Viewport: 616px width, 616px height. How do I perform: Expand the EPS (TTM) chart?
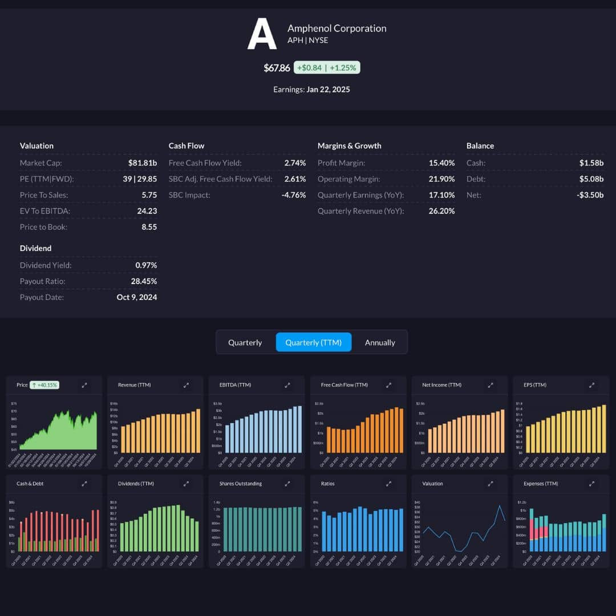(591, 386)
